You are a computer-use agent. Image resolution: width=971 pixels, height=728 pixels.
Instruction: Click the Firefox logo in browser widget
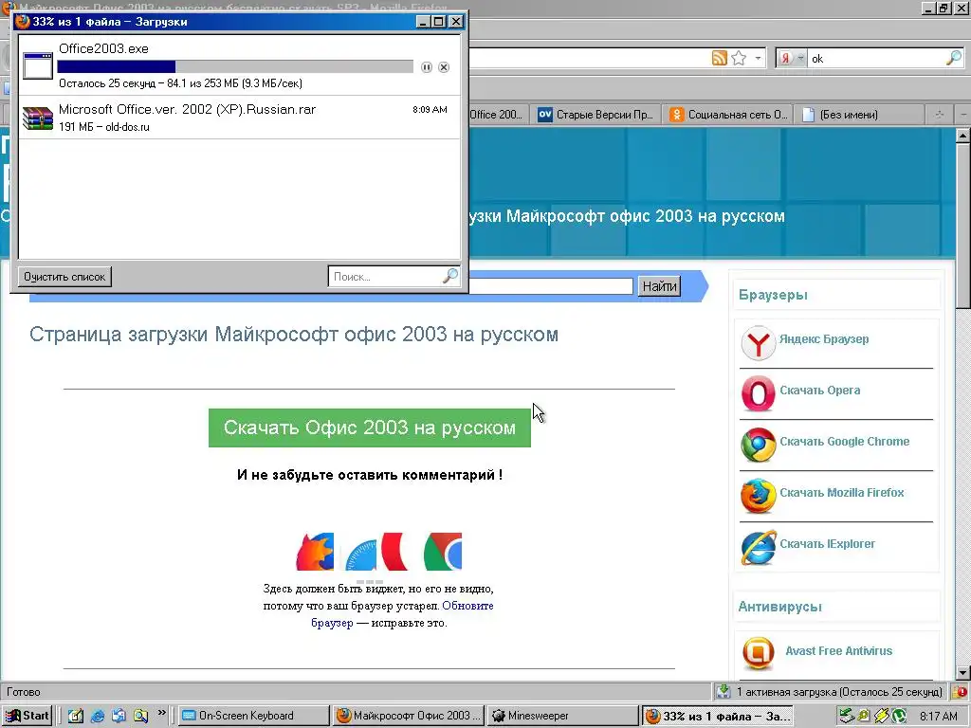pyautogui.click(x=315, y=552)
